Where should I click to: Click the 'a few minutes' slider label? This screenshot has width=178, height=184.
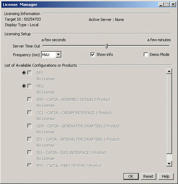(159, 40)
